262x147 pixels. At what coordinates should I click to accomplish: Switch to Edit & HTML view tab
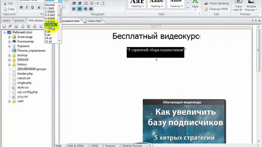[x=76, y=145]
